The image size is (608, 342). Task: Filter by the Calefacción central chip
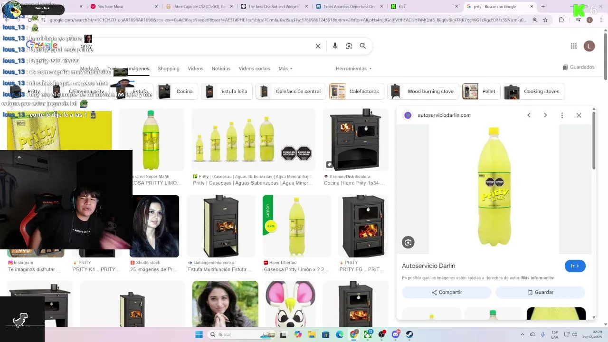(290, 92)
